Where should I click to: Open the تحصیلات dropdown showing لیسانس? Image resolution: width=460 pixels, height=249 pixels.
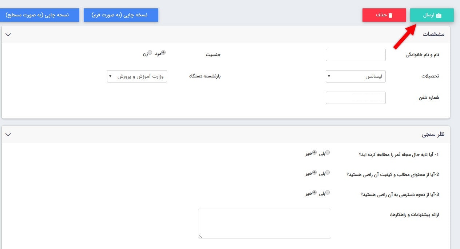coord(356,76)
